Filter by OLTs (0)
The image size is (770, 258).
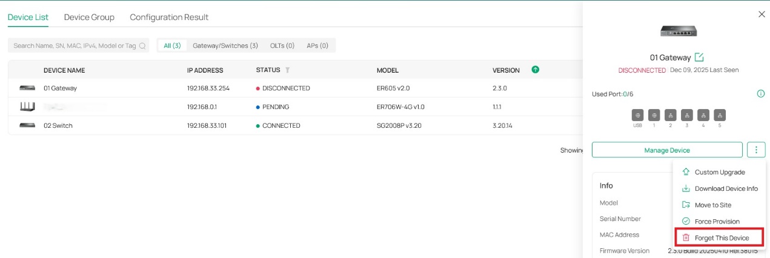pos(282,45)
